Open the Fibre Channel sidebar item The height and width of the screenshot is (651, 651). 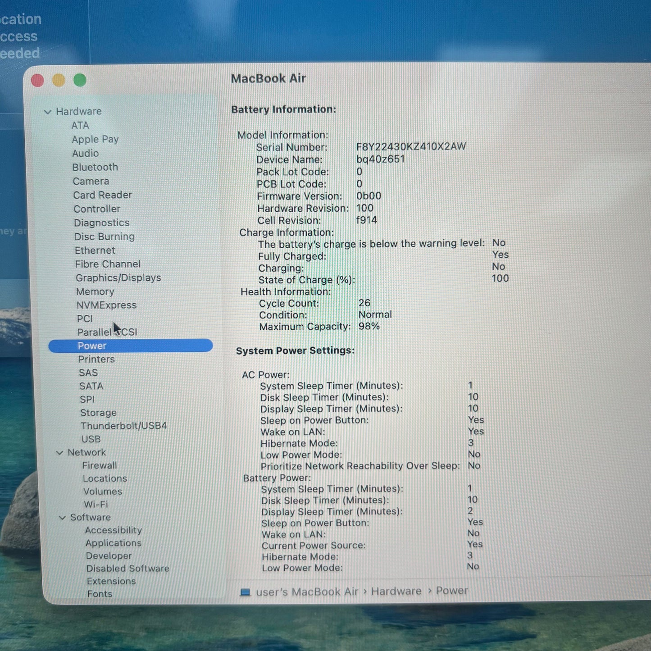108,264
